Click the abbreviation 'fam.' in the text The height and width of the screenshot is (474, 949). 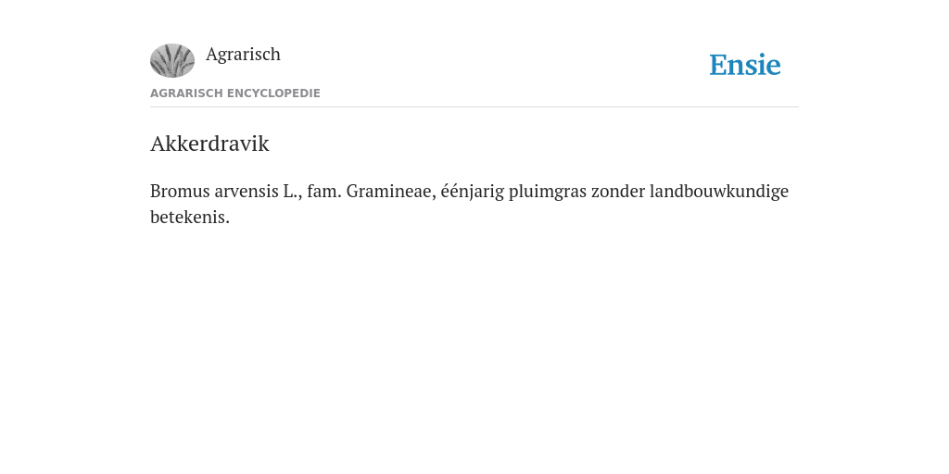324,191
